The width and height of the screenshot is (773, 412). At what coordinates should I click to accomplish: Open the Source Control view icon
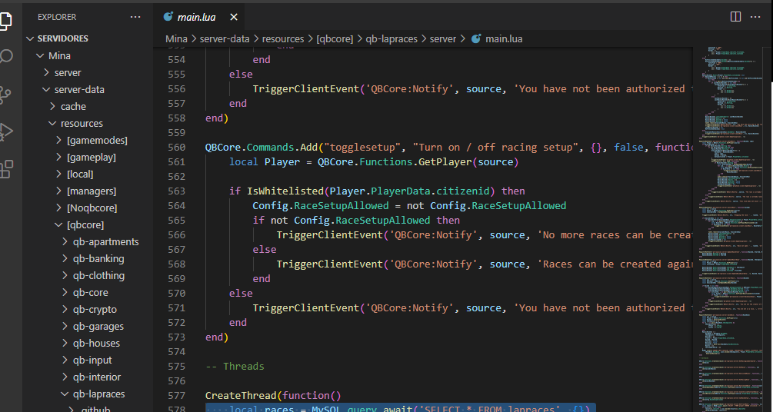tap(5, 95)
